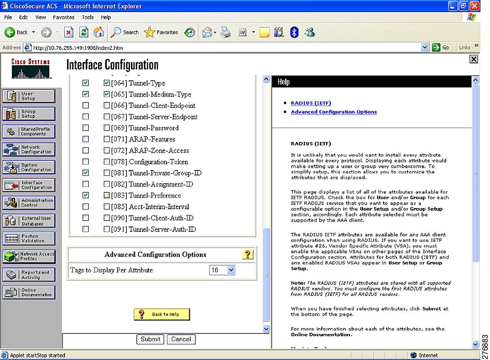Image resolution: width=490 pixels, height=360 pixels.
Task: Check the box next to [072] ARAP-Zone-Access label
Action: 107,150
